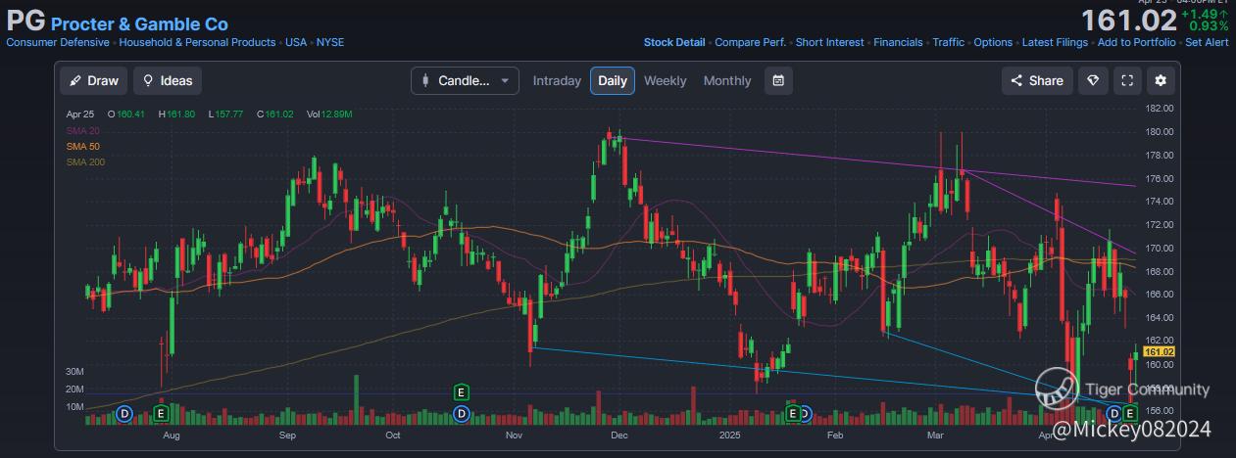1236x458 pixels.
Task: Open the date range calendar icon
Action: click(778, 80)
